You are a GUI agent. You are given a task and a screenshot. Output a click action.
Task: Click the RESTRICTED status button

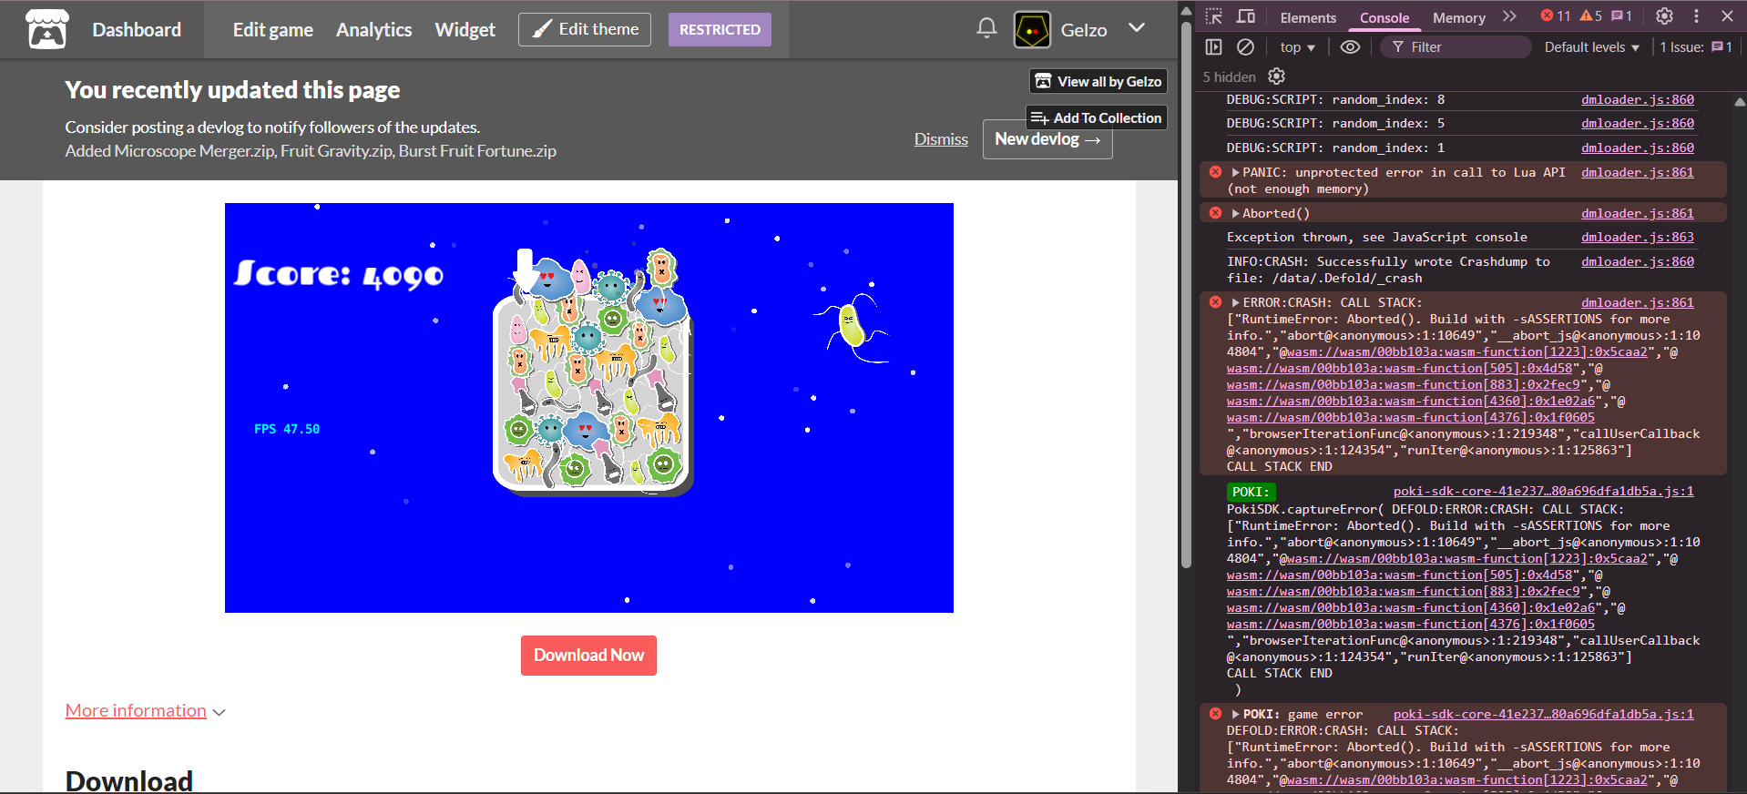pyautogui.click(x=720, y=29)
